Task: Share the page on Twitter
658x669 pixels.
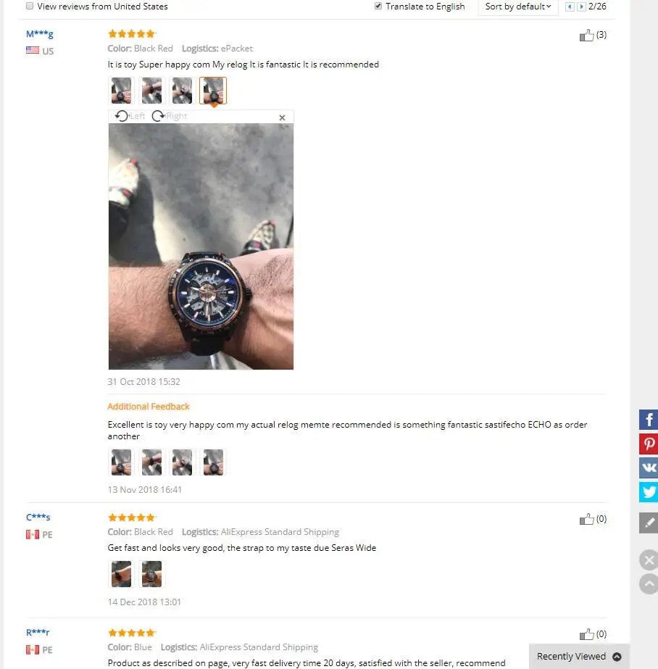Action: pyautogui.click(x=648, y=492)
